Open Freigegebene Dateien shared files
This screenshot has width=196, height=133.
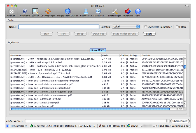pyautogui.click(x=68, y=11)
